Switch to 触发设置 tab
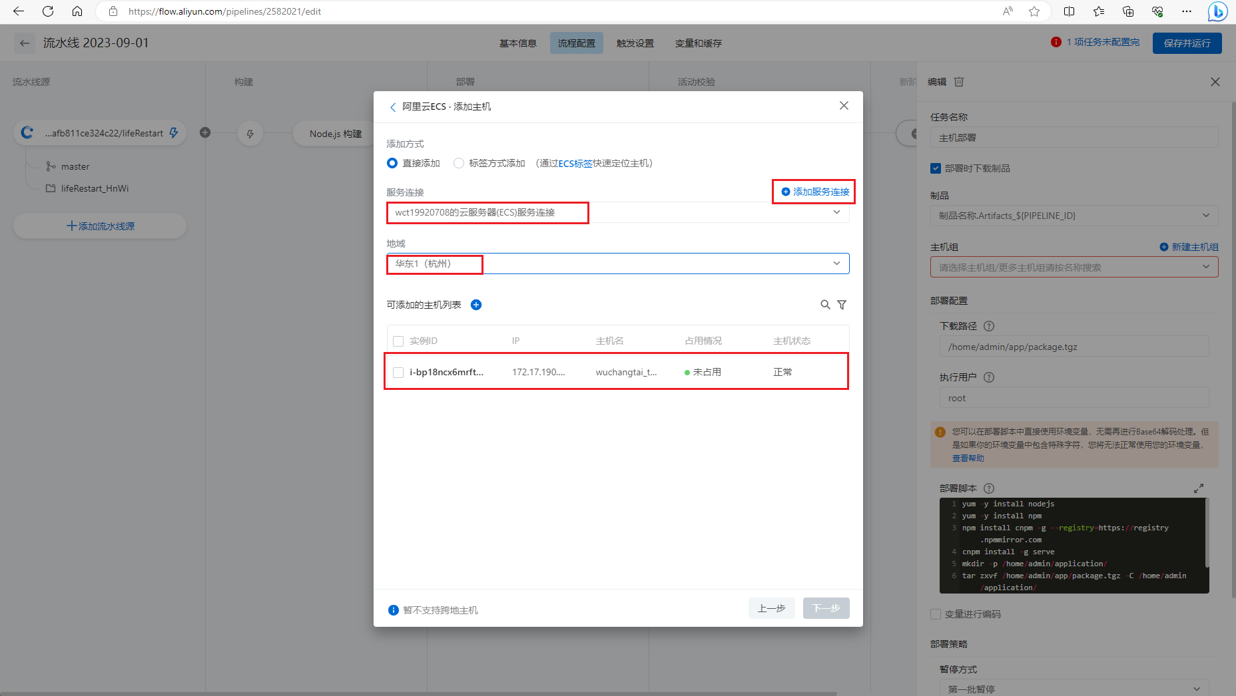This screenshot has height=696, width=1236. (635, 43)
